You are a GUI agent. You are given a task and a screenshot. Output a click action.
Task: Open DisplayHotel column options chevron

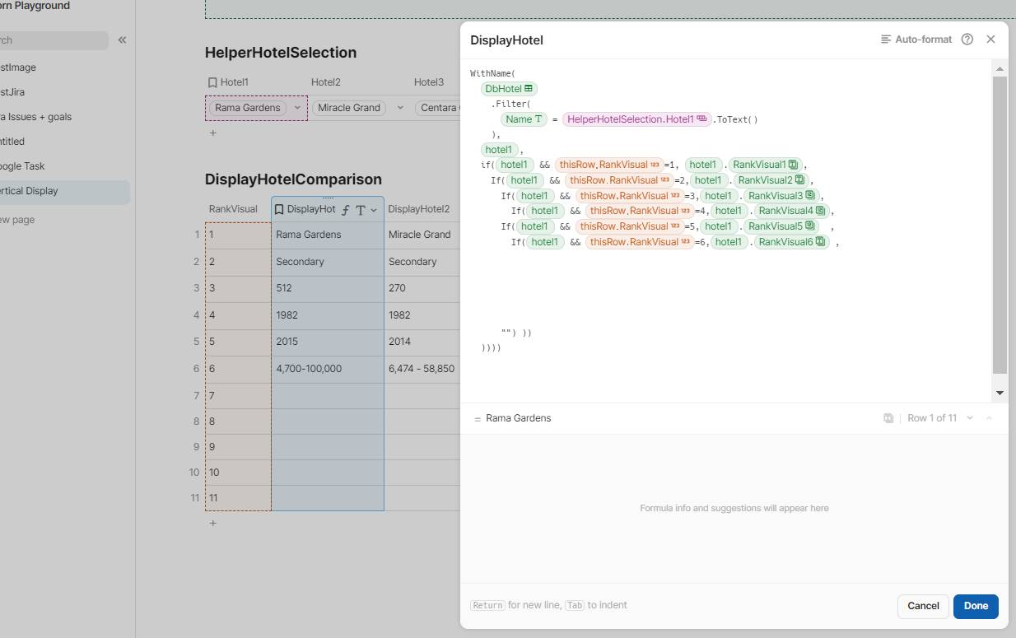(x=374, y=210)
